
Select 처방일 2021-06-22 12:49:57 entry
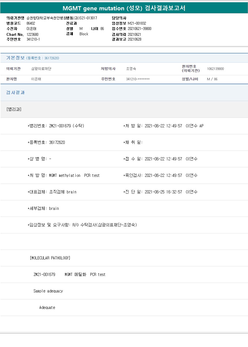coord(163,126)
